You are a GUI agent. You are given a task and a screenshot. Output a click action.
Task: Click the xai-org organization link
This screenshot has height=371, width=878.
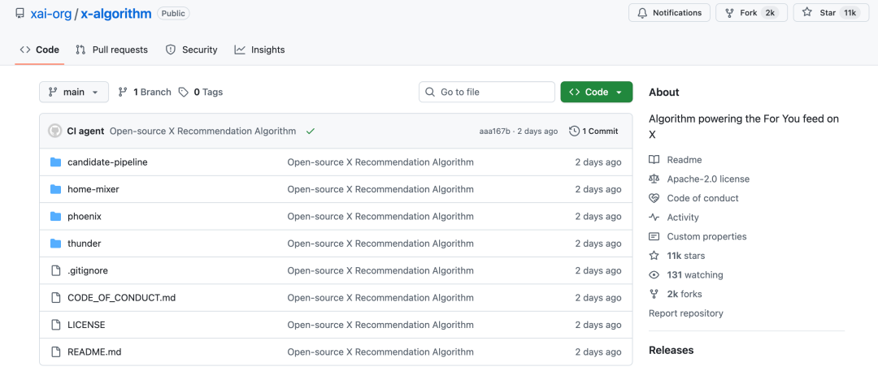tap(52, 14)
